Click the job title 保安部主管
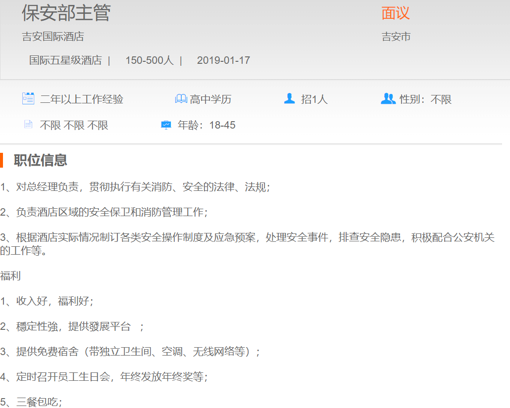The width and height of the screenshot is (510, 408). pos(66,13)
